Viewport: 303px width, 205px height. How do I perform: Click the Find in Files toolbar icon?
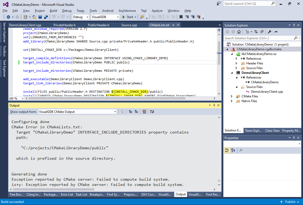(x=142, y=17)
